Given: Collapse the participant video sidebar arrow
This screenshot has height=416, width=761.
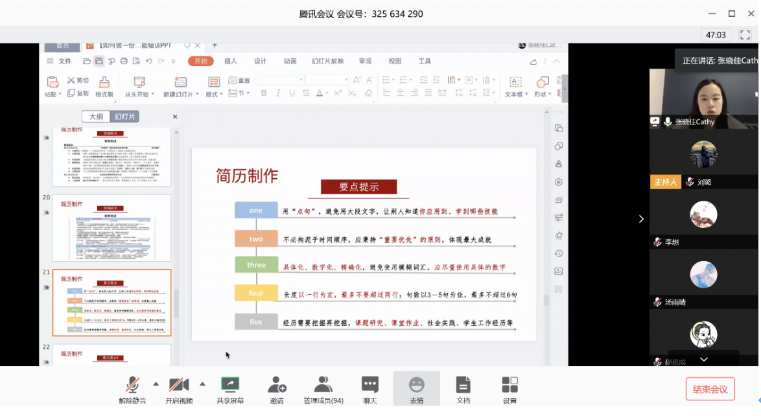Looking at the screenshot, I should [x=641, y=219].
